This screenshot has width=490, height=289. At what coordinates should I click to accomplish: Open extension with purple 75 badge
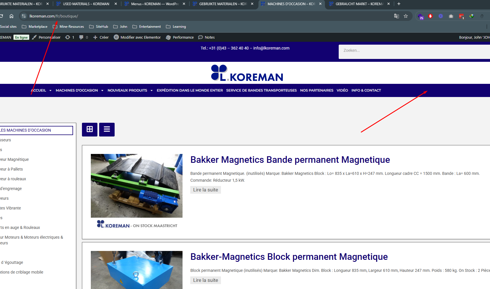click(420, 16)
